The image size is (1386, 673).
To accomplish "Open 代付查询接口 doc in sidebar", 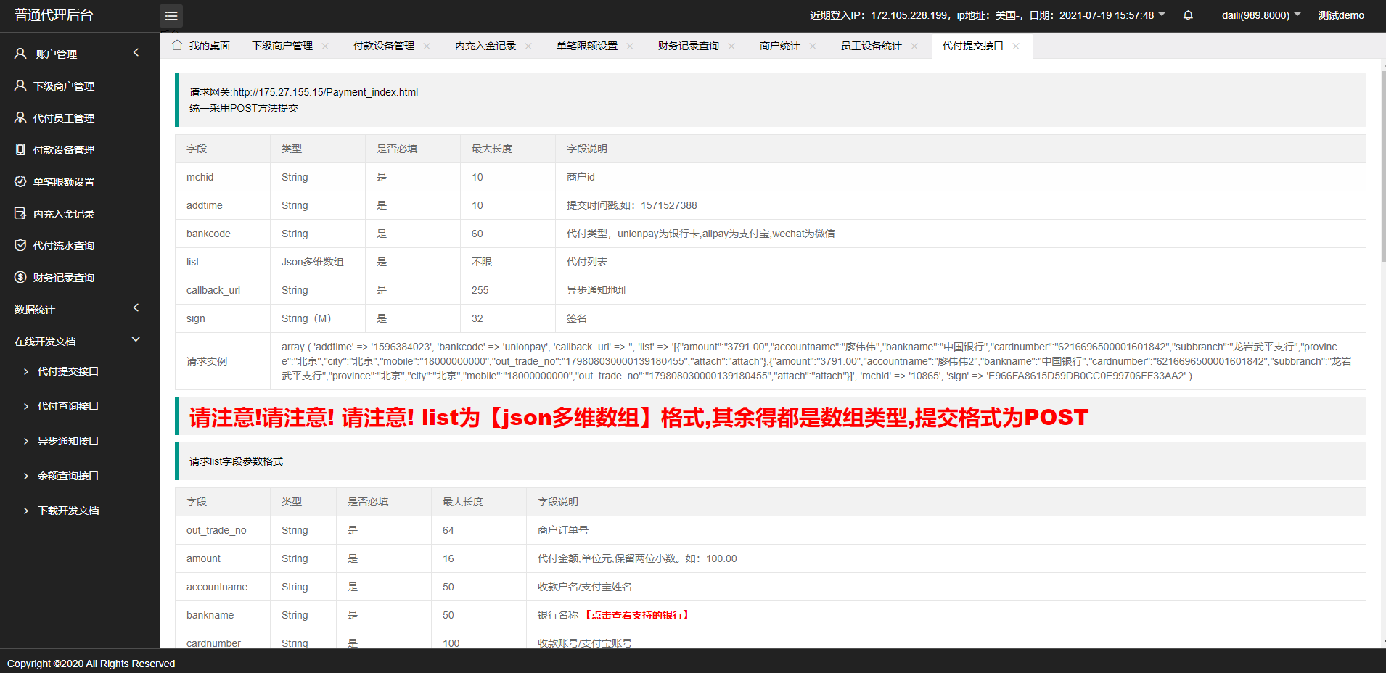I will point(67,406).
